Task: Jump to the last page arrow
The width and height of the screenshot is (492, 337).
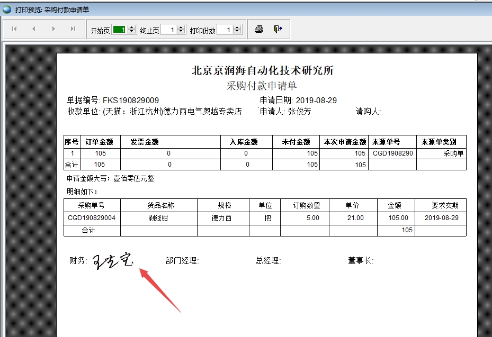Action: (73, 29)
